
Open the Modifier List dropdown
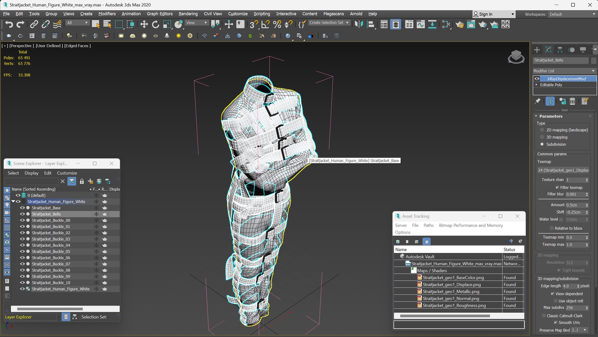pyautogui.click(x=564, y=71)
